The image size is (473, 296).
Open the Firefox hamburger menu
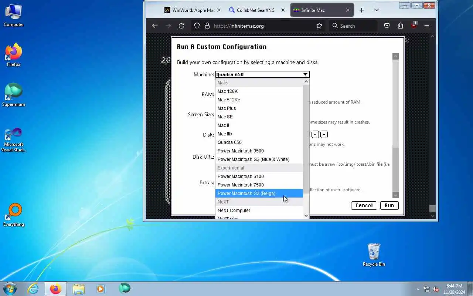[427, 26]
